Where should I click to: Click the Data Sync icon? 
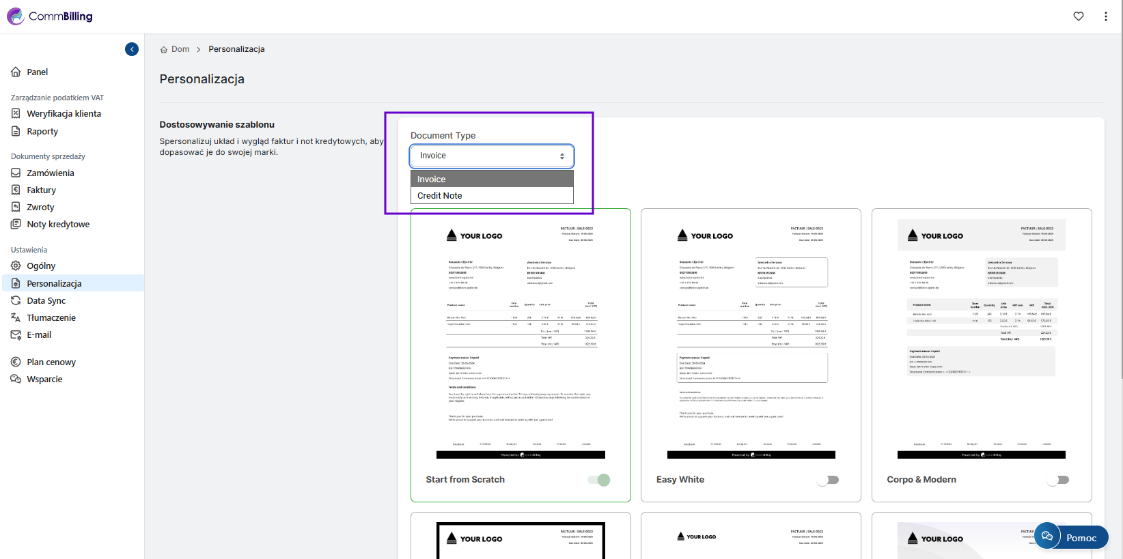click(16, 300)
